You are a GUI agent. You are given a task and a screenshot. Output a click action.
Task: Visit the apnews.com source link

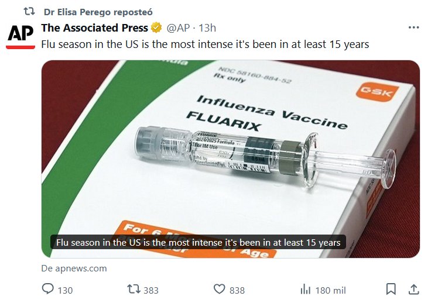tap(74, 268)
